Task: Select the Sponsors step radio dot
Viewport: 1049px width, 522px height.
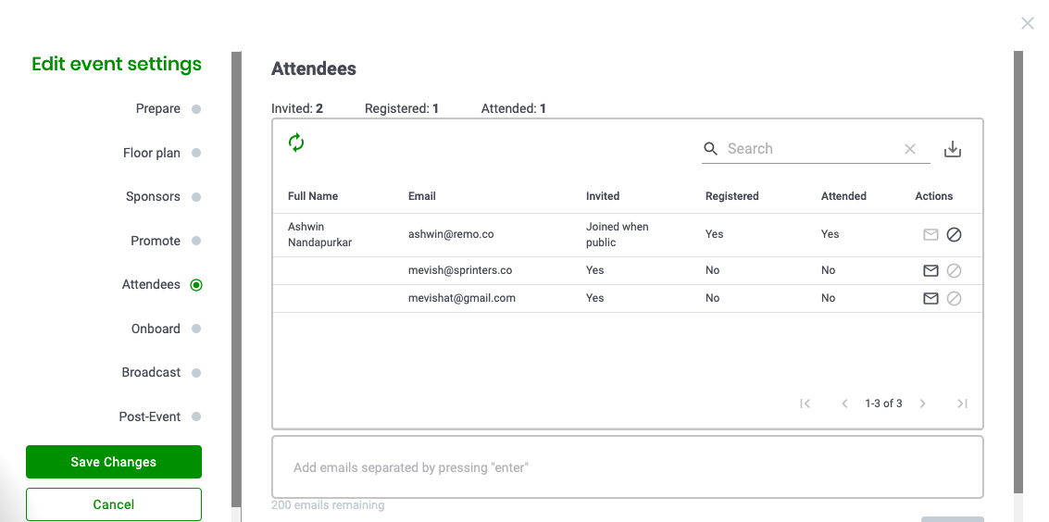Action: point(196,197)
